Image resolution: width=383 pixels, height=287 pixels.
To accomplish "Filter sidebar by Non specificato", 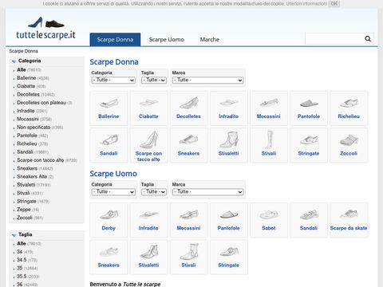I will coord(34,128).
